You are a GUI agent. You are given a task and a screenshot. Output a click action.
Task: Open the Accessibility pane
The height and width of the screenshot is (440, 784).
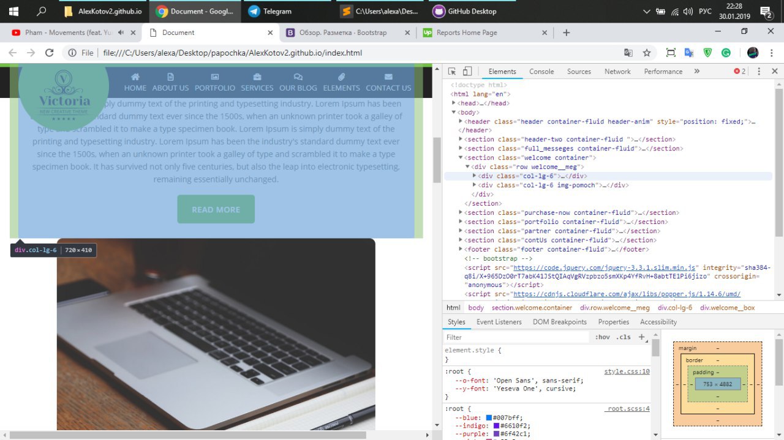click(658, 322)
